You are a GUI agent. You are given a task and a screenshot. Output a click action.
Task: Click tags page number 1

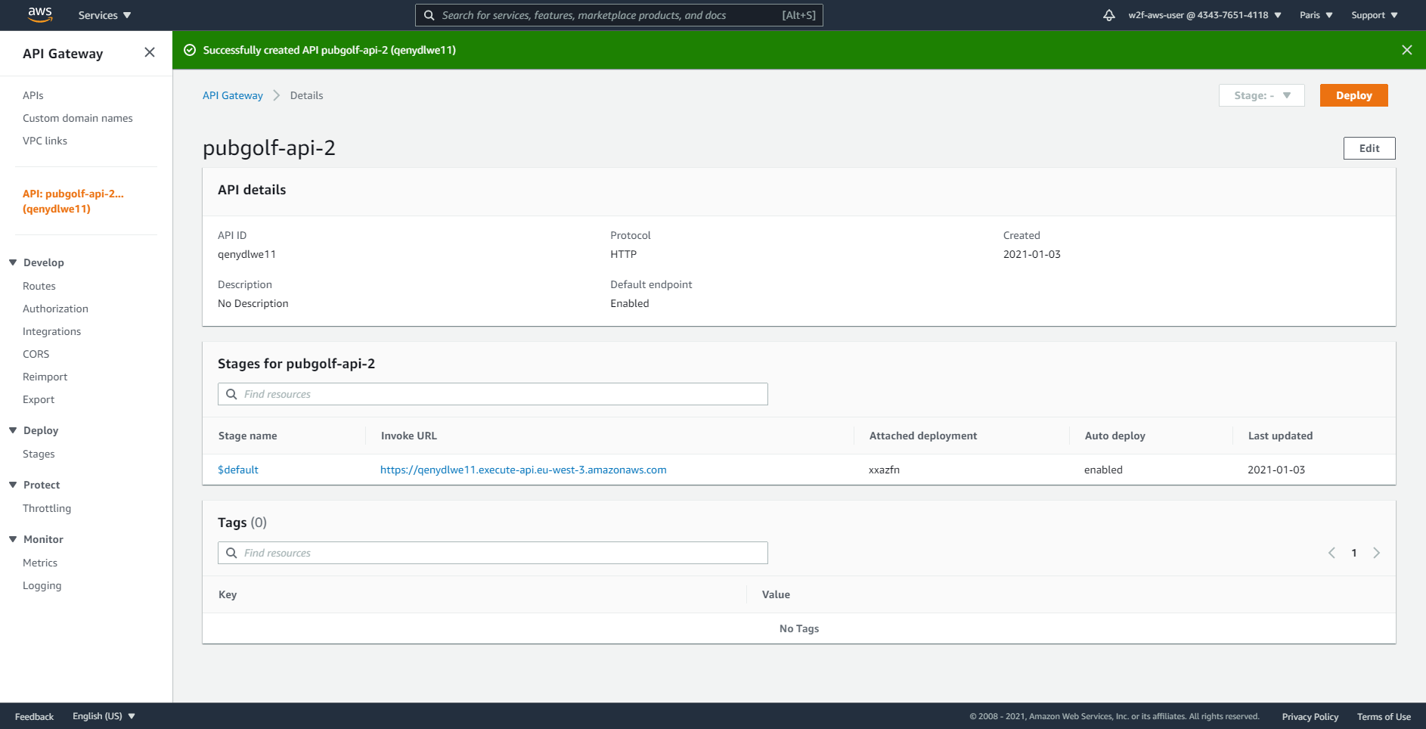[x=1354, y=553]
